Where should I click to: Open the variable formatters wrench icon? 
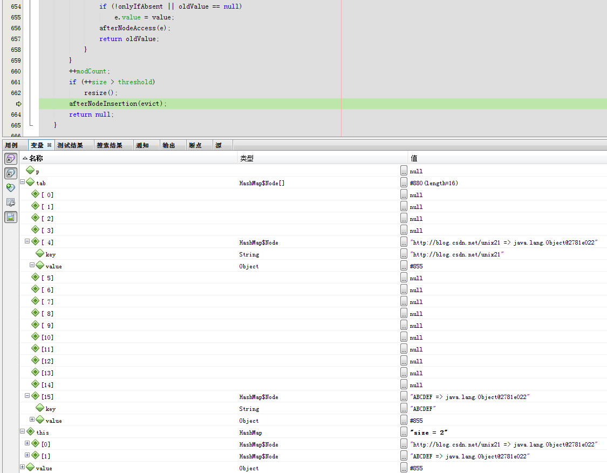click(11, 202)
